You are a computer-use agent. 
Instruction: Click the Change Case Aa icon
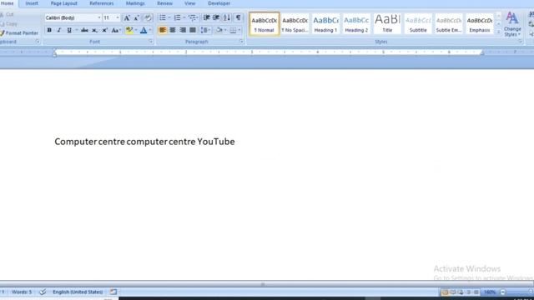click(x=115, y=30)
